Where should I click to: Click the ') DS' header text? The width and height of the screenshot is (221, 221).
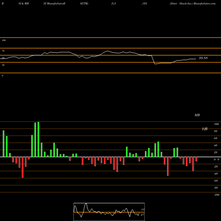145,4
